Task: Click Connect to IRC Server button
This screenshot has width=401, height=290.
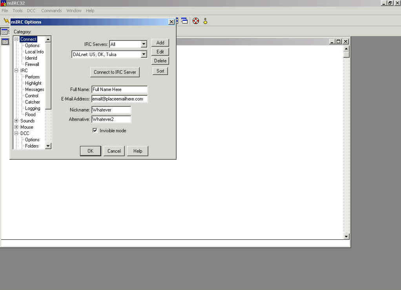Action: (x=115, y=72)
